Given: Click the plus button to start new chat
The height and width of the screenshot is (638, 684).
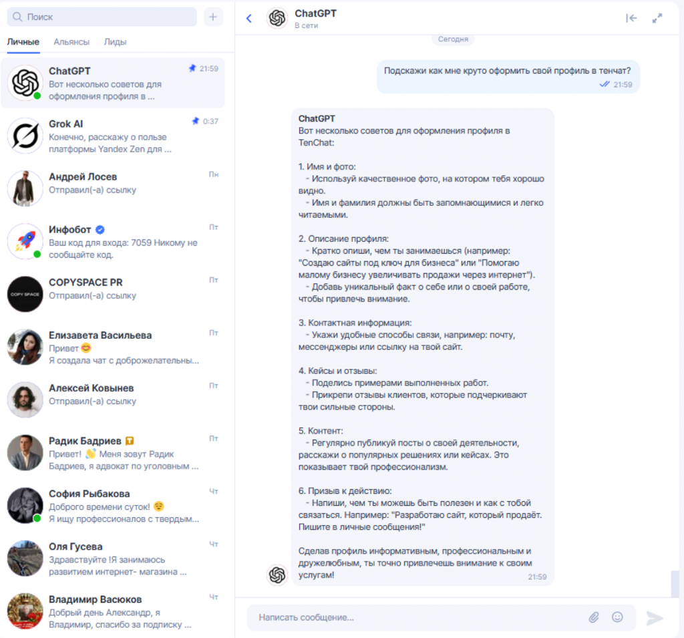Looking at the screenshot, I should coord(213,17).
